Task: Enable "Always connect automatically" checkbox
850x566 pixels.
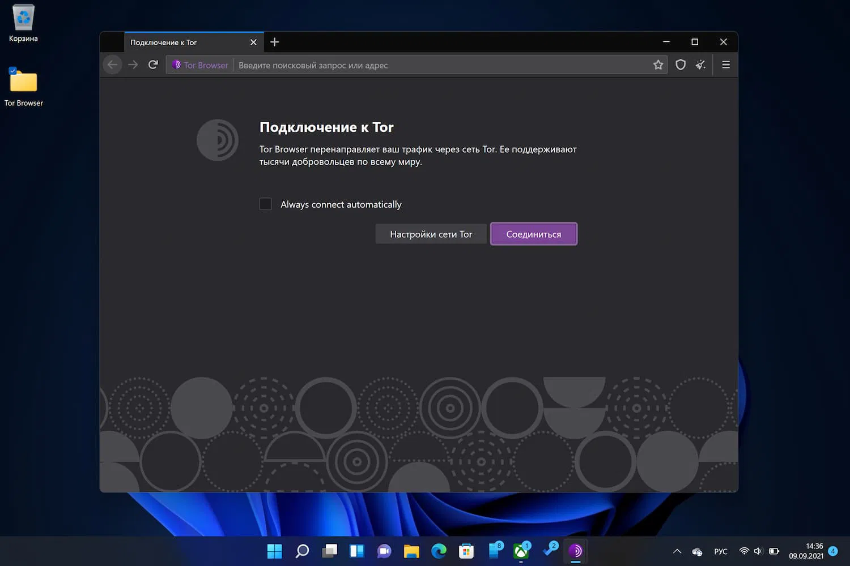Action: (x=266, y=204)
